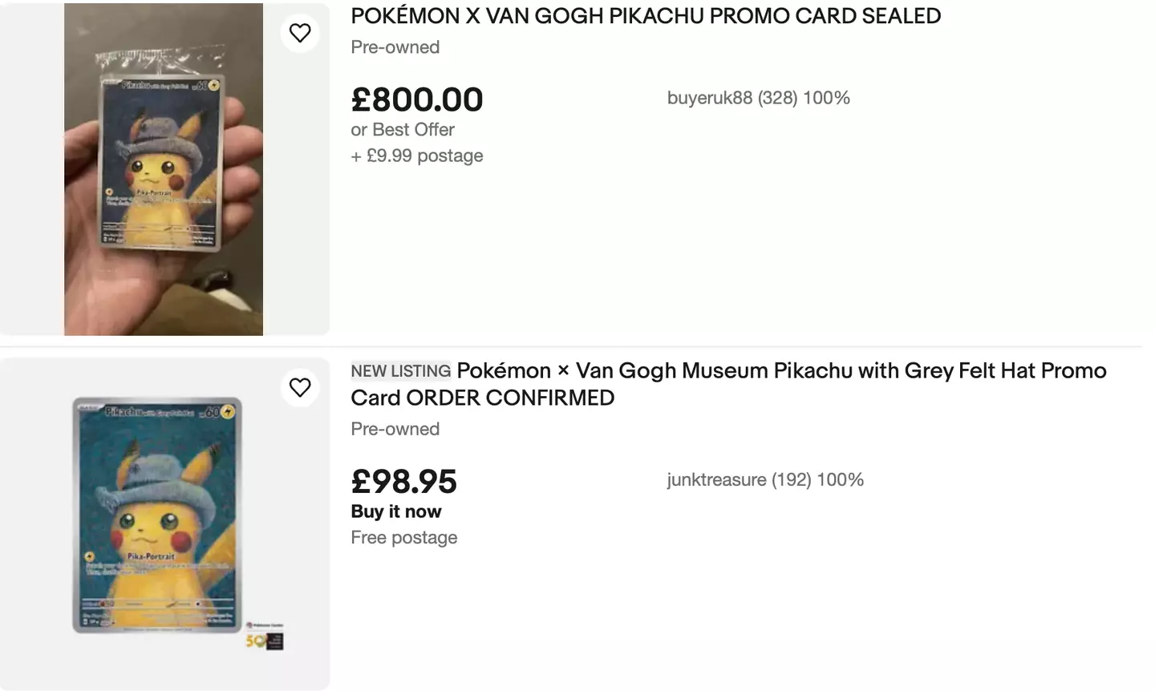
Task: Click the £98.95 price
Action: click(403, 481)
